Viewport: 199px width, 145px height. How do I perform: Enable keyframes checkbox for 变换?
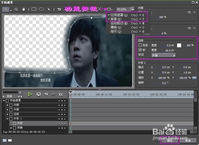pos(14,128)
